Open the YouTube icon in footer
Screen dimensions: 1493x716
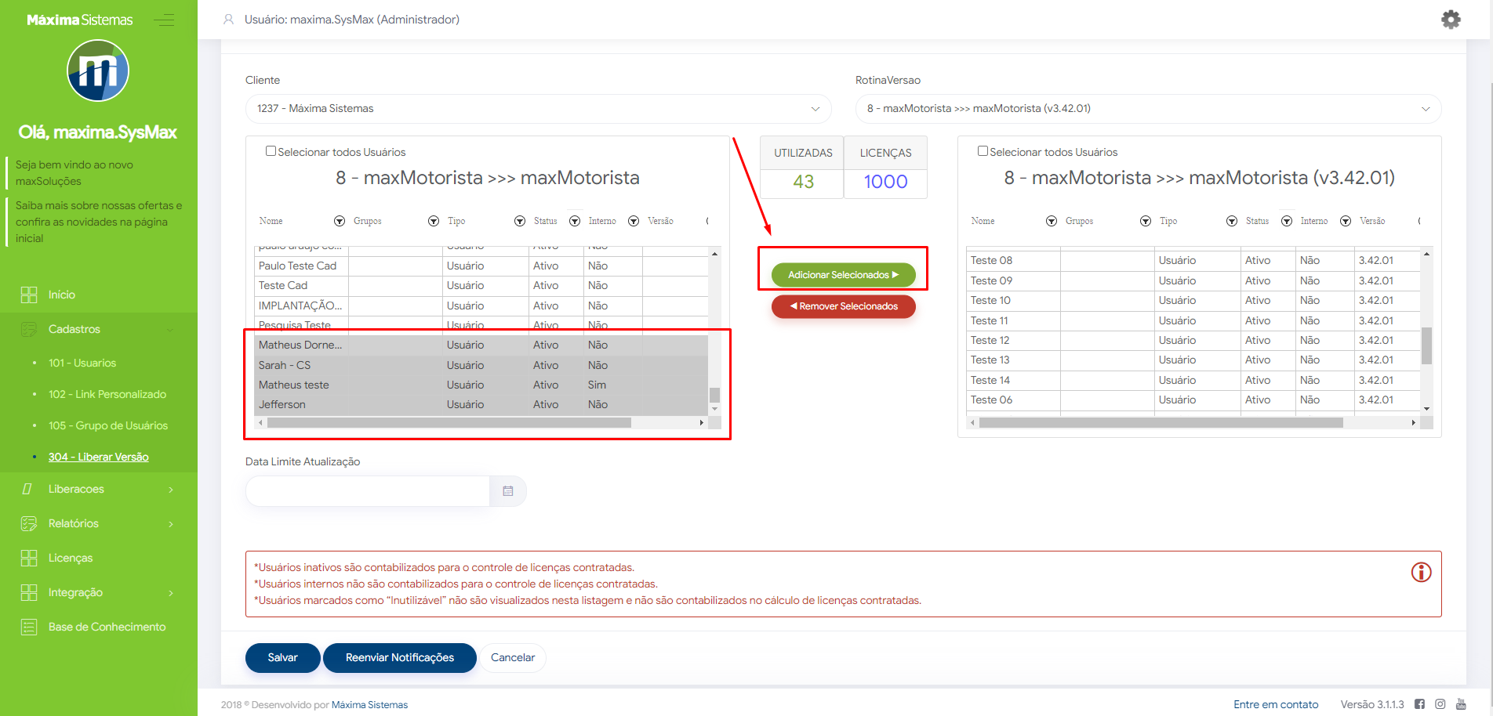1461,704
